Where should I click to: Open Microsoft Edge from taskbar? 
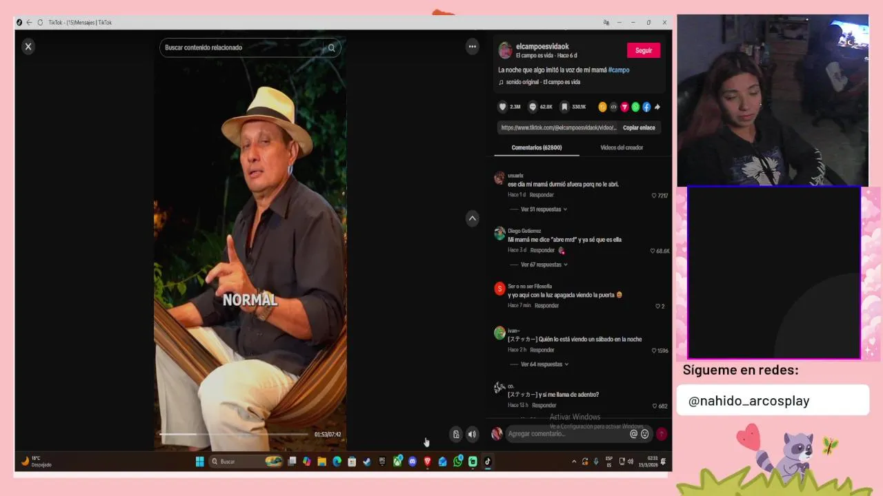[337, 462]
